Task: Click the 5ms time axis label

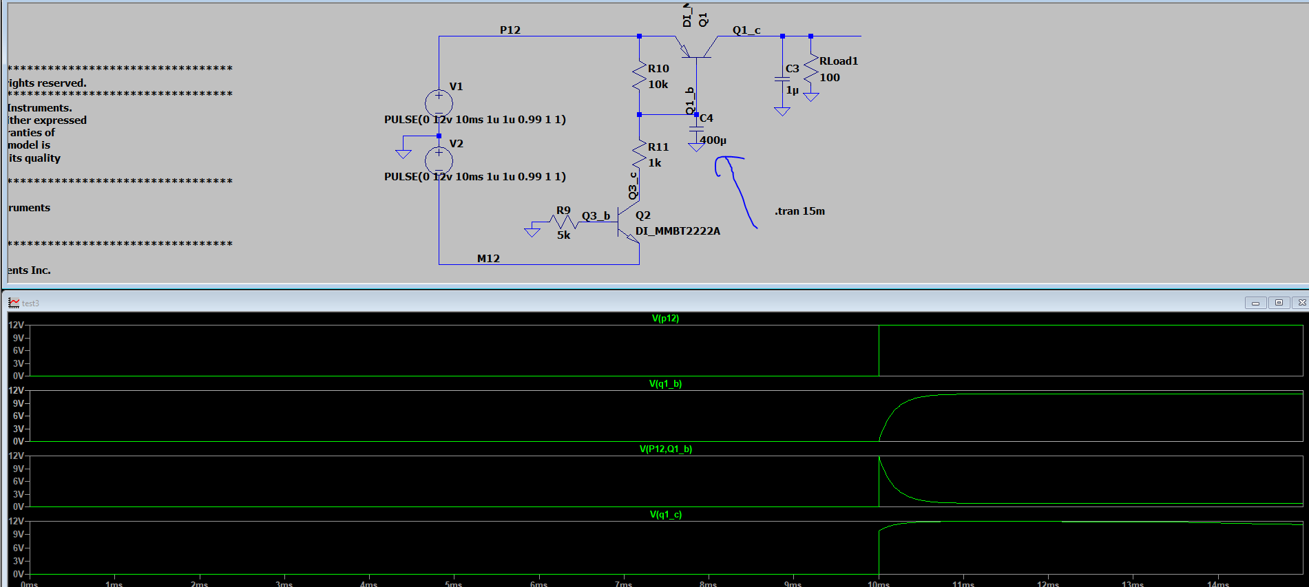Action: (x=454, y=584)
